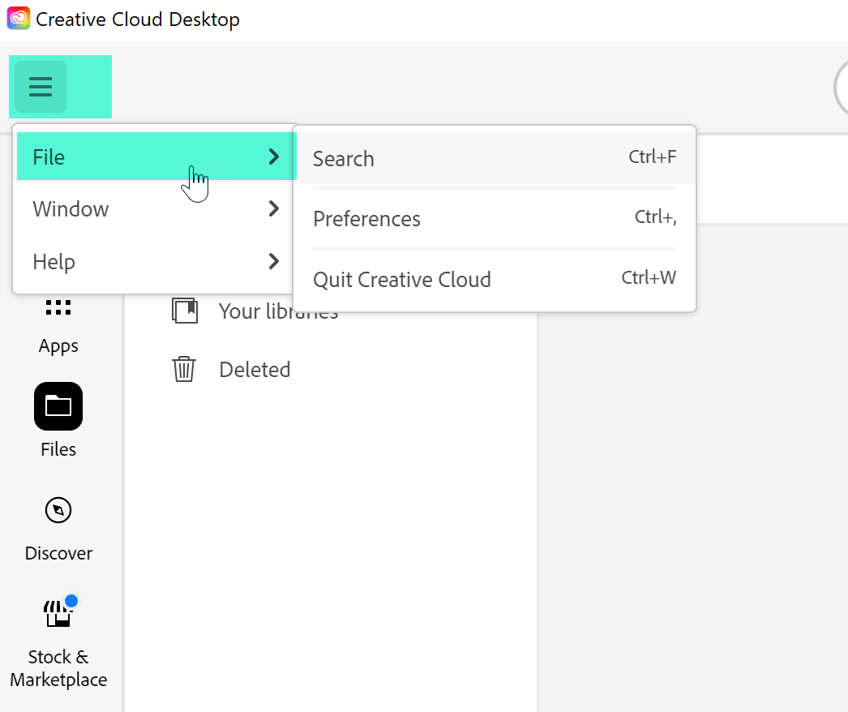Expand the File submenu arrow
848x712 pixels.
[273, 157]
